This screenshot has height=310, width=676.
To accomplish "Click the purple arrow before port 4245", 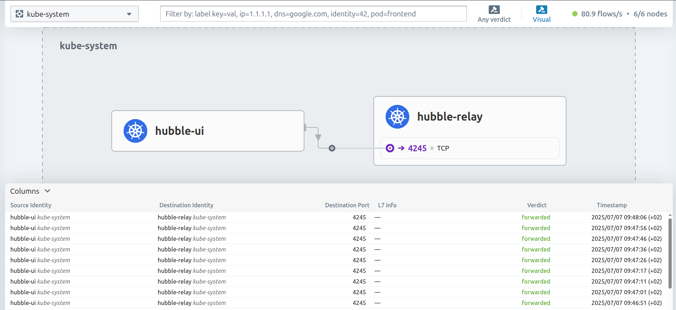I will click(x=401, y=148).
